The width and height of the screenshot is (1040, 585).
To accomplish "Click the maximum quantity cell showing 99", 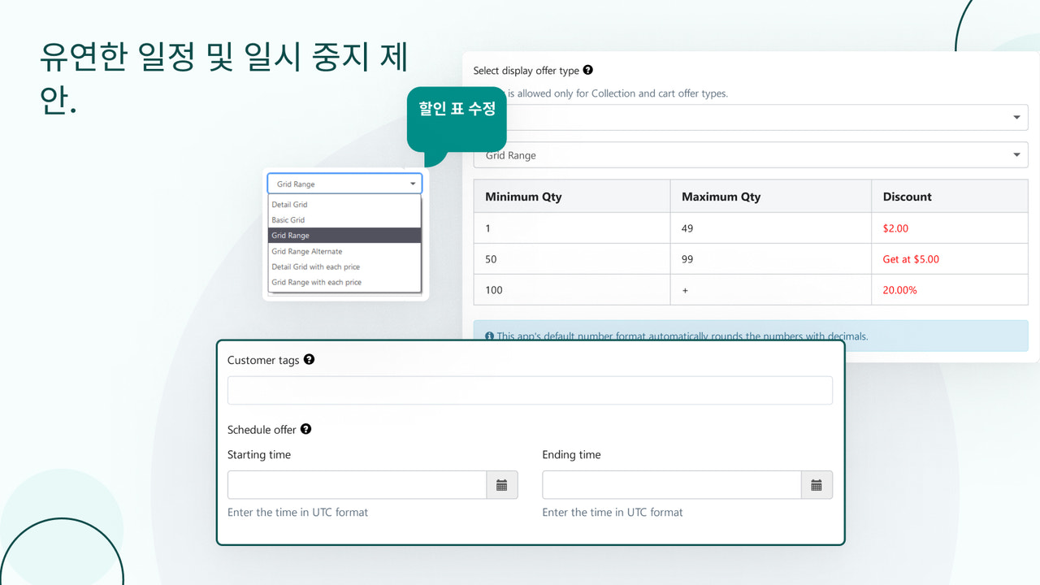I will pyautogui.click(x=771, y=259).
